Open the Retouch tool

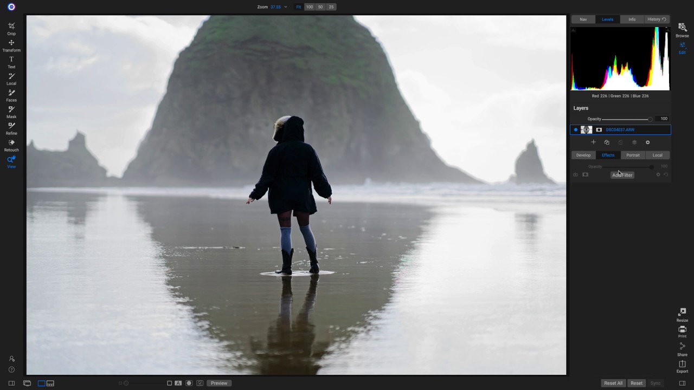[11, 145]
